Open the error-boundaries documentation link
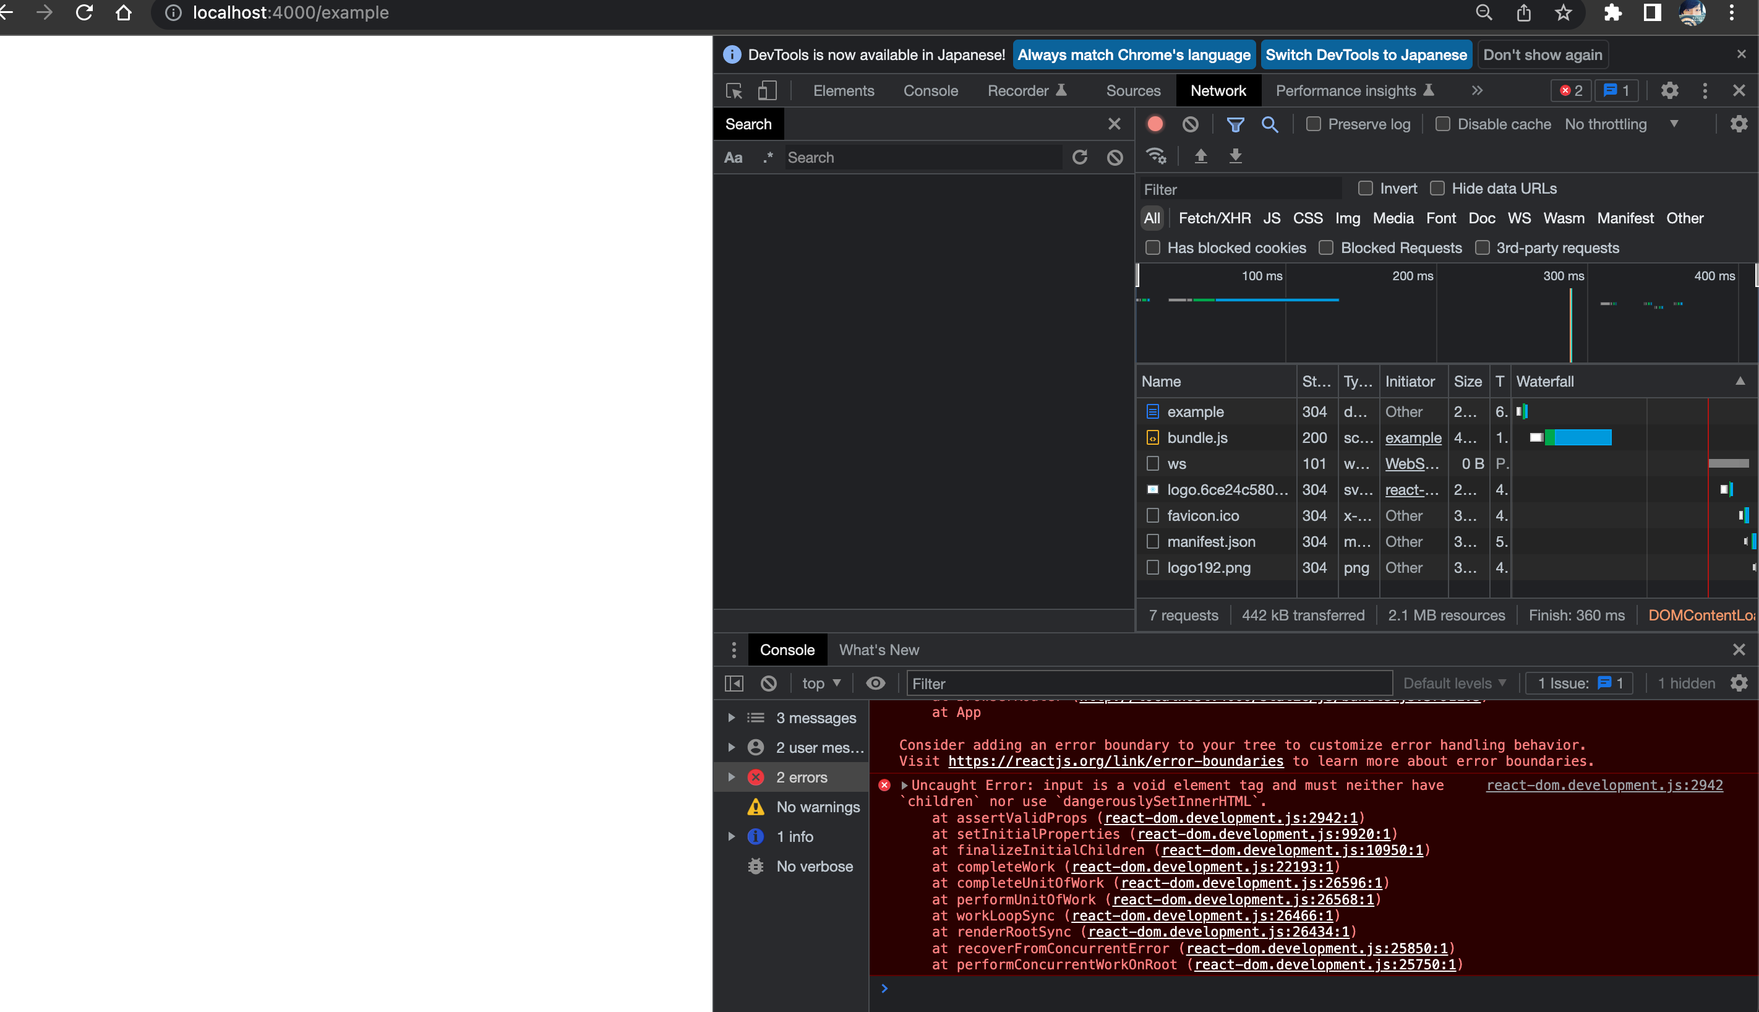The image size is (1759, 1012). (1115, 761)
